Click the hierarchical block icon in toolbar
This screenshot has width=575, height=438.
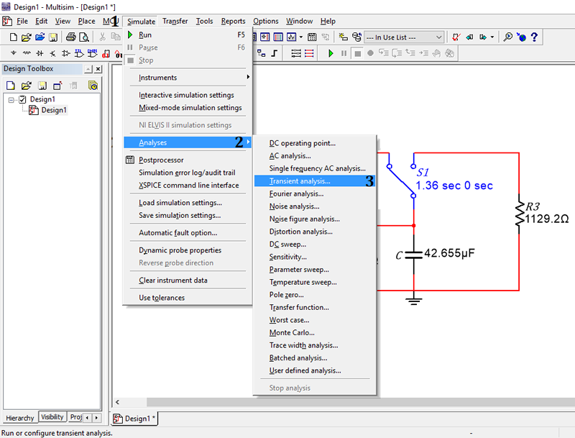click(261, 53)
